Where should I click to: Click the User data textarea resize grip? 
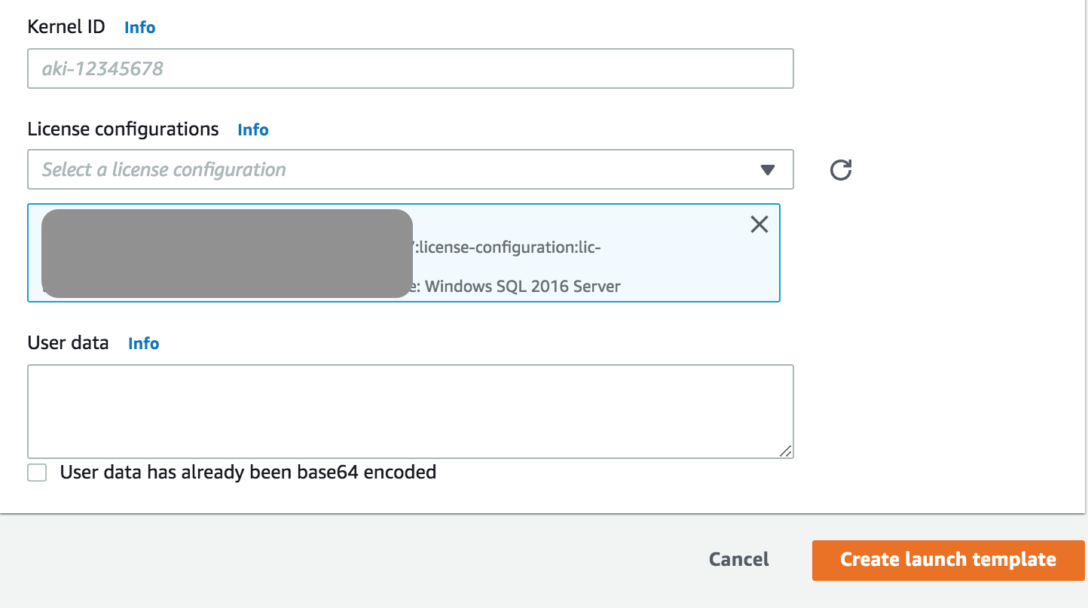pyautogui.click(x=785, y=451)
